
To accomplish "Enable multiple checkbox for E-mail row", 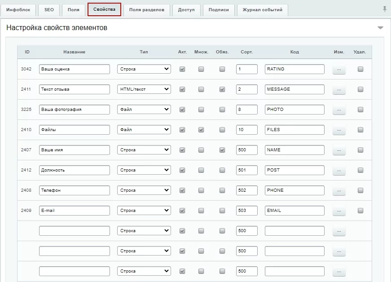I will coord(201,211).
